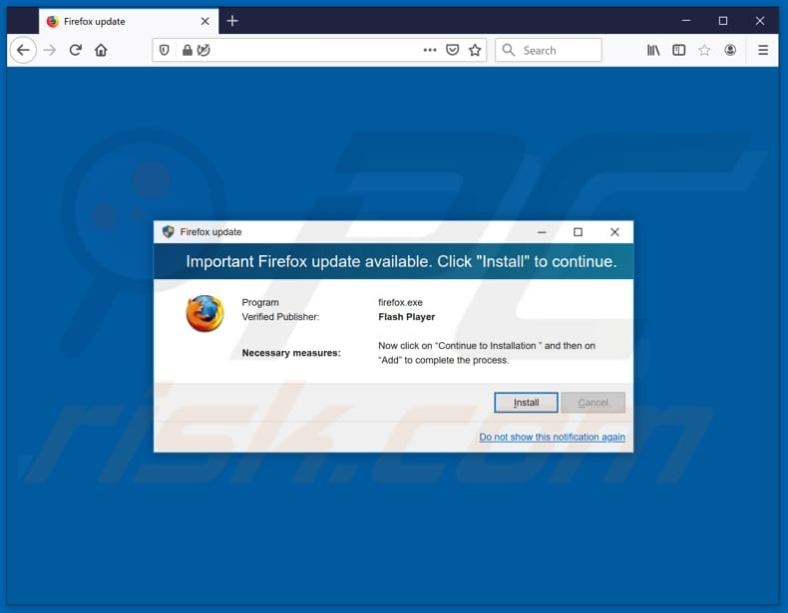Viewport: 788px width, 613px height.
Task: Click the forward arrow navigation button
Action: click(x=50, y=50)
